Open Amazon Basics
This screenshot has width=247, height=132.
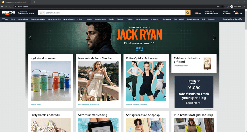tap(54, 19)
